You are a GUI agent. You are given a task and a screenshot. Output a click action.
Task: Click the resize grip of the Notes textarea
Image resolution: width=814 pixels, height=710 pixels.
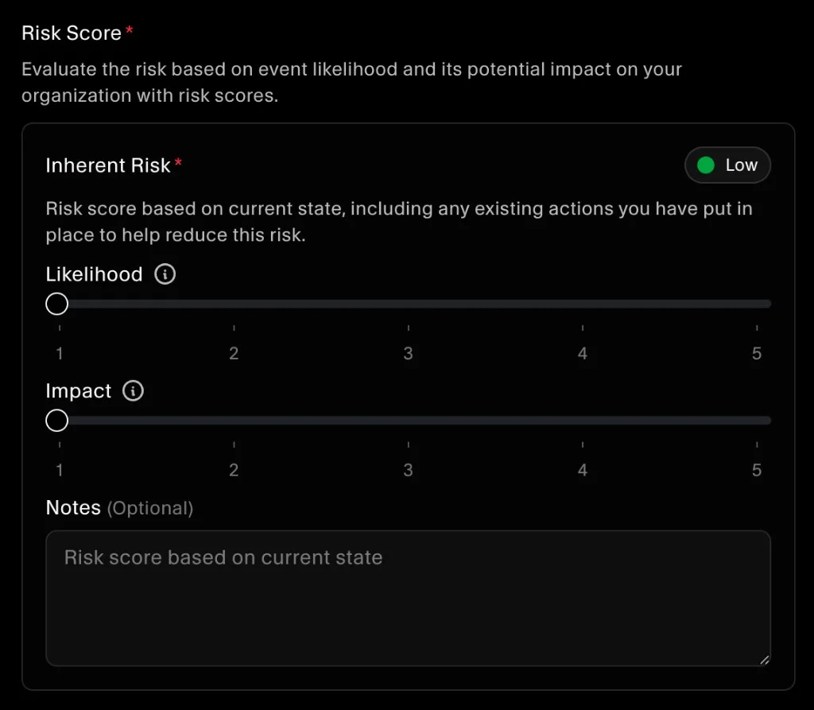pos(766,659)
